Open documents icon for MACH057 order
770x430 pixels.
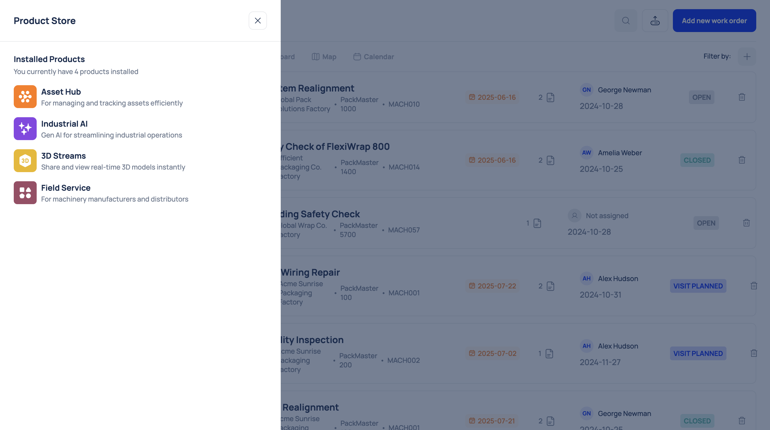(x=537, y=223)
